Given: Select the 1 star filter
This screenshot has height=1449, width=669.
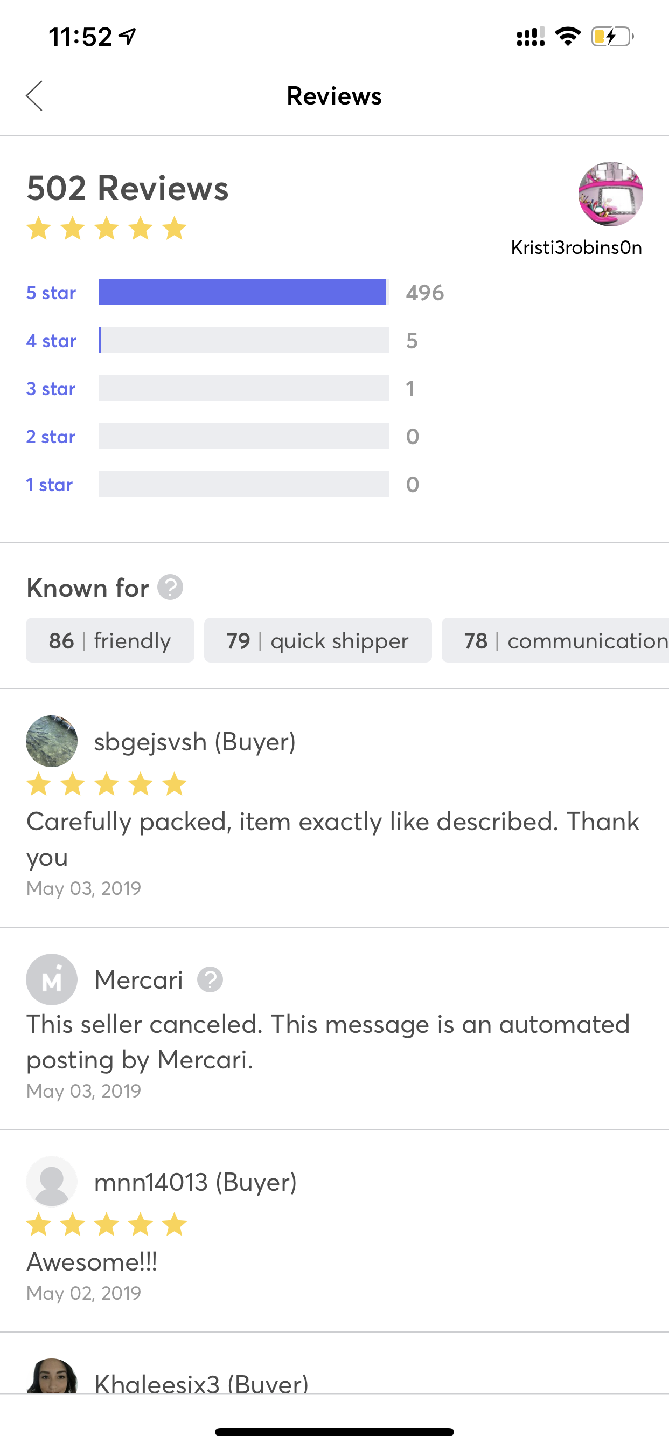Looking at the screenshot, I should tap(50, 484).
